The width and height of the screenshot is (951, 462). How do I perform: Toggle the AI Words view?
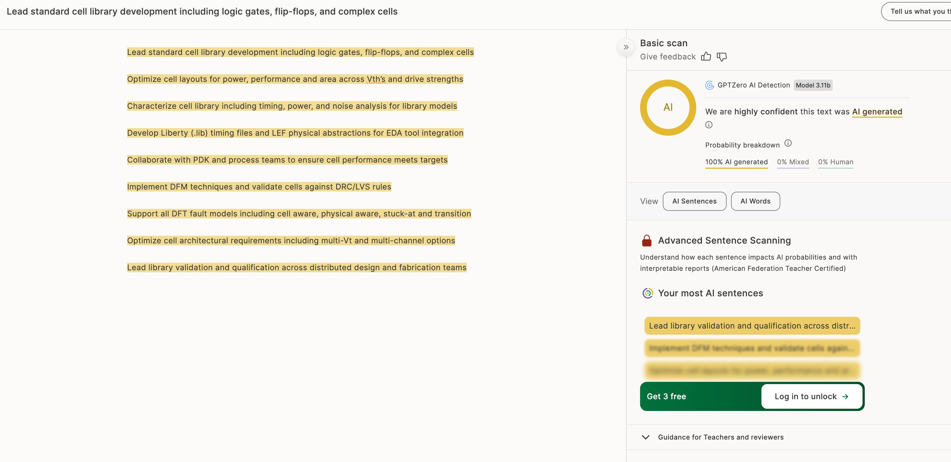[x=755, y=201]
